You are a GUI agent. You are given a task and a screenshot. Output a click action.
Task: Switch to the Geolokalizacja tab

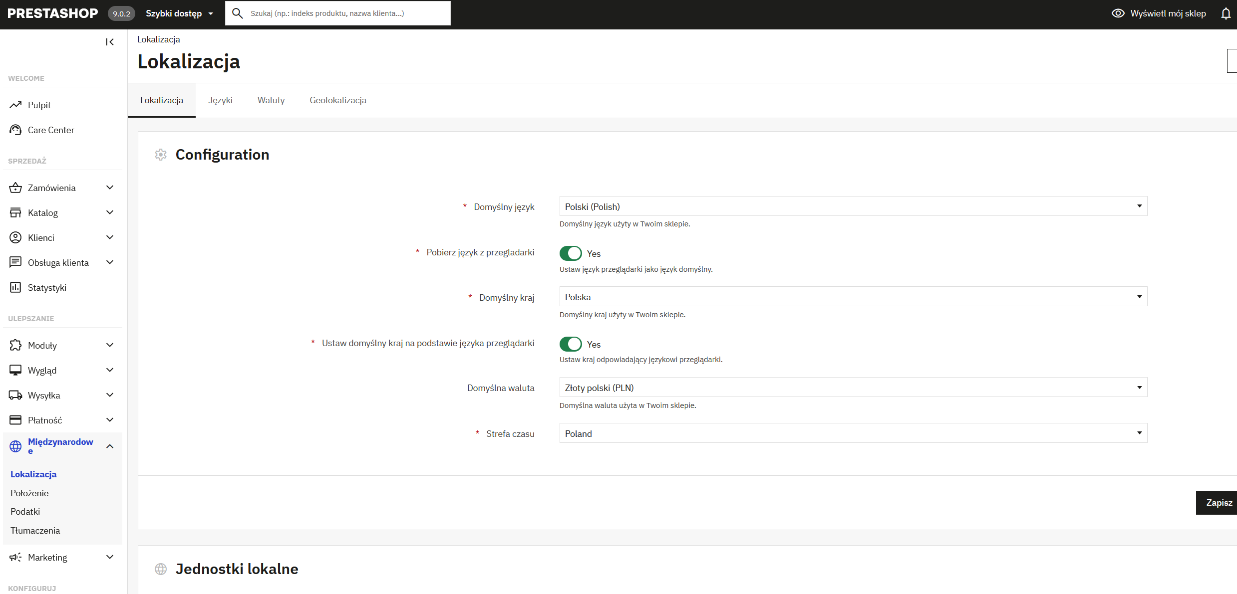tap(337, 100)
